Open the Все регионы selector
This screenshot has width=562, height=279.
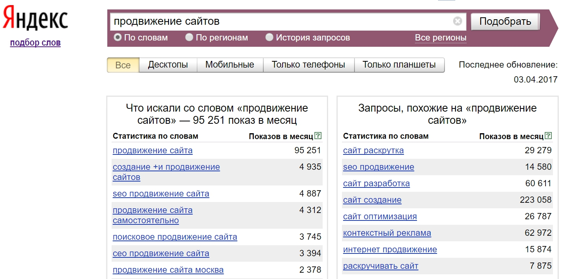click(441, 37)
